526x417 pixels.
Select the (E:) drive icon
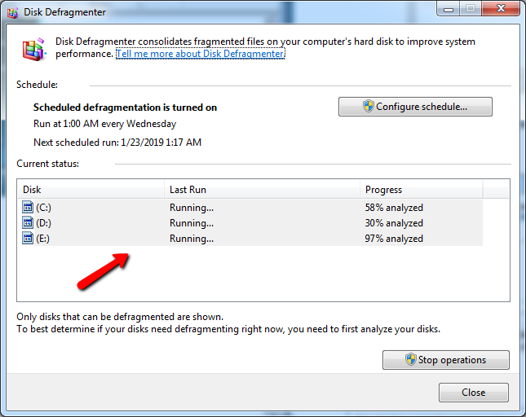point(28,239)
